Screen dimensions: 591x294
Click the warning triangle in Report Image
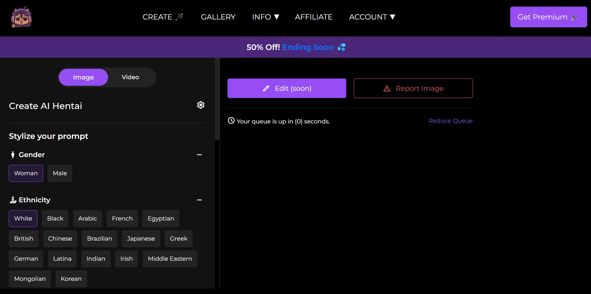point(387,88)
